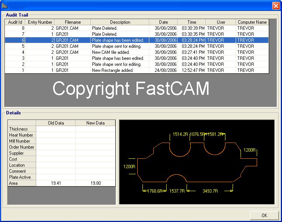The image size is (282, 222).
Task: Click the Mill Number row label
Action: tap(22, 141)
